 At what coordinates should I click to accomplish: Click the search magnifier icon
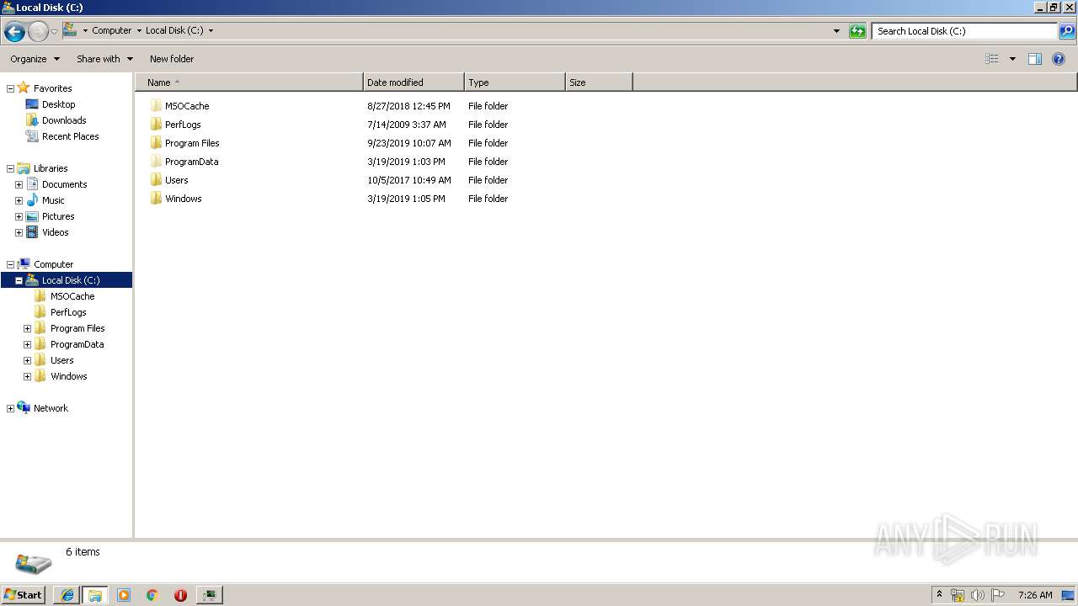click(x=1067, y=31)
